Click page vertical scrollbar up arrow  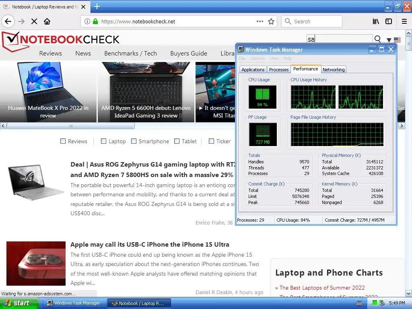coord(409,33)
